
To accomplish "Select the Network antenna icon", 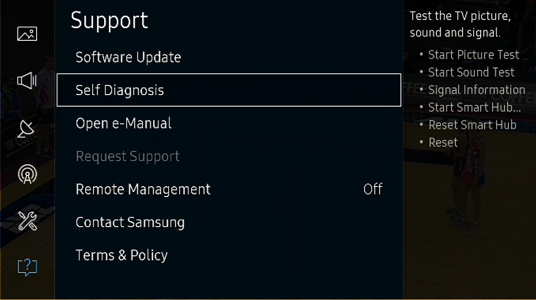I will [27, 174].
